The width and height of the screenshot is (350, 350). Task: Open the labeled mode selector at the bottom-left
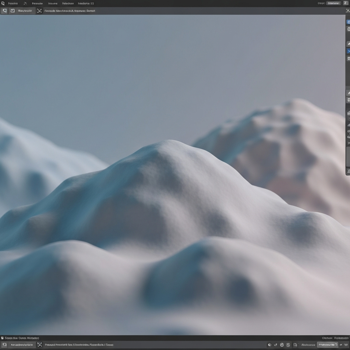coord(22,345)
